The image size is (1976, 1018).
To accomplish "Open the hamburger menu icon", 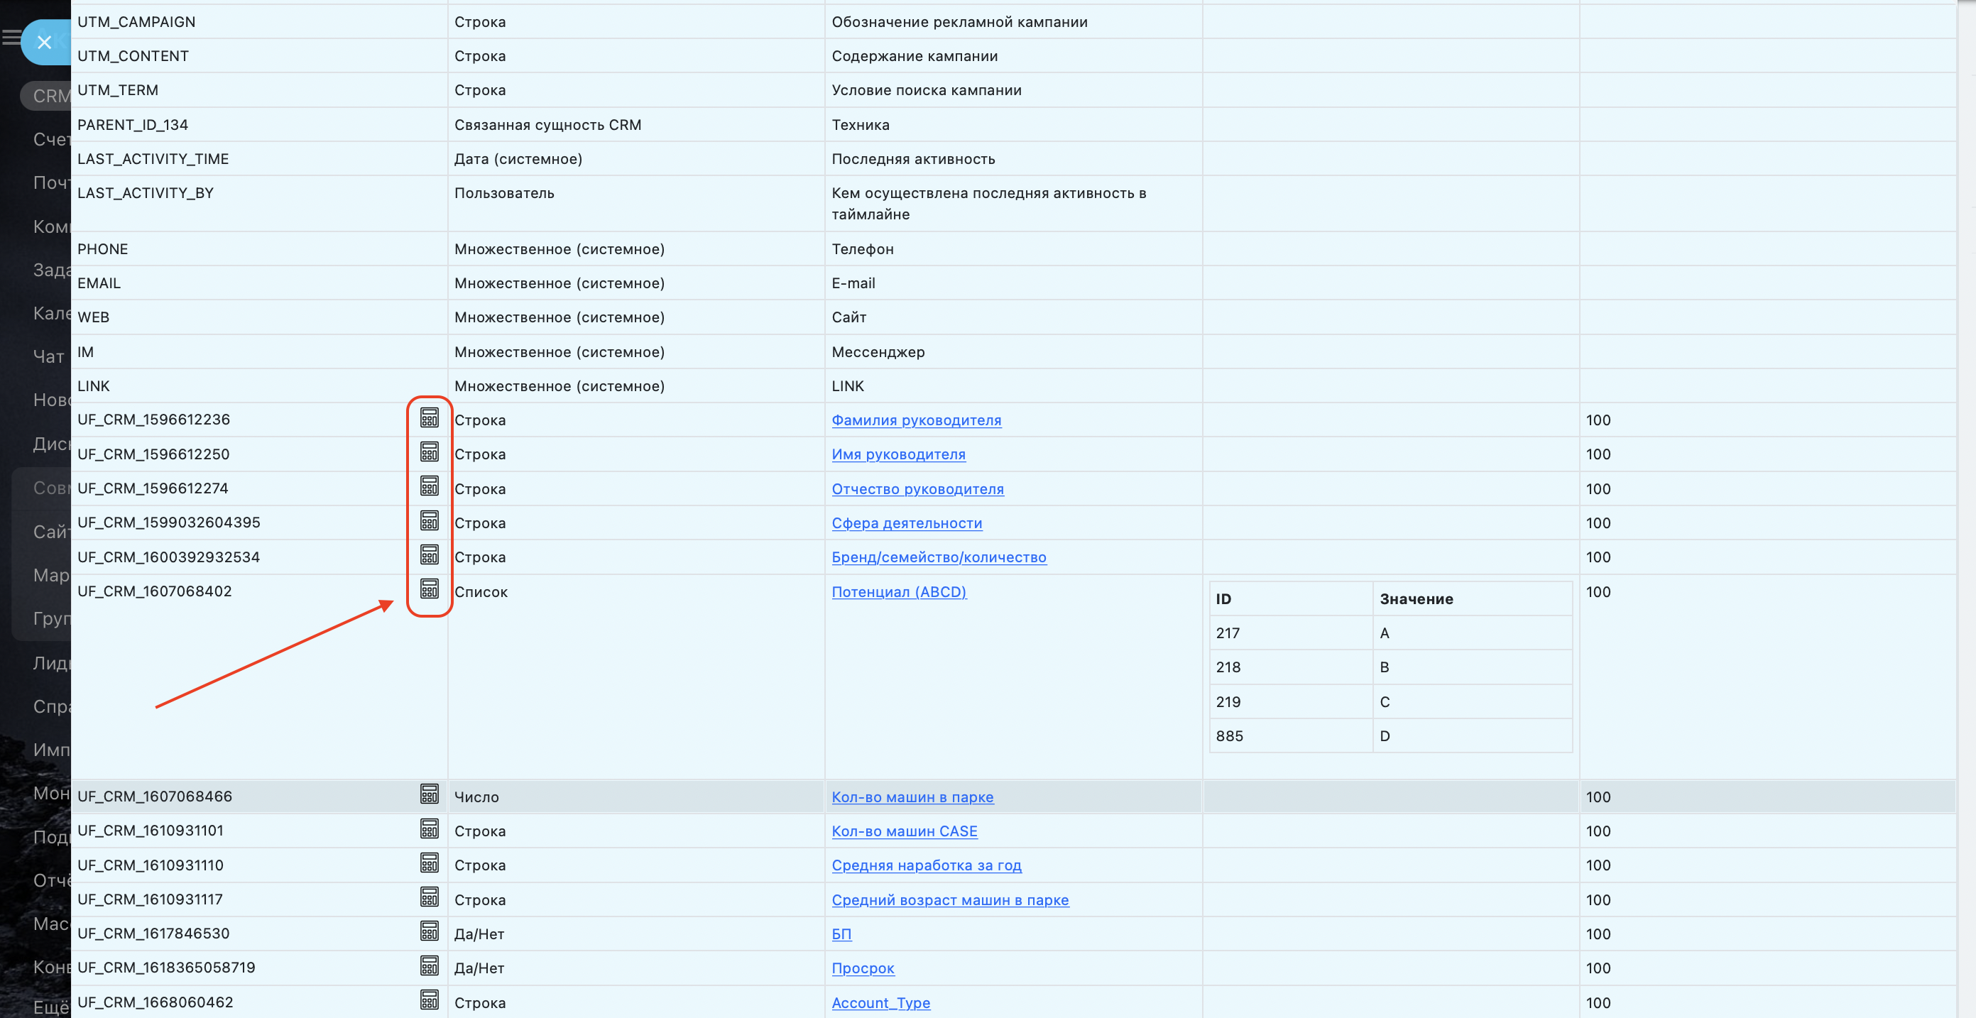I will coord(11,37).
